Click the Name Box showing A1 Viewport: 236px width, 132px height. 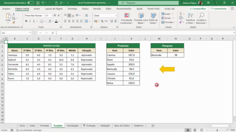[x=16, y=33]
